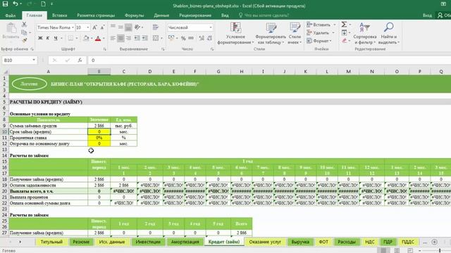Screen dimensions: 451x253
Task: Toggle center horizontal alignment
Action: tap(121, 38)
